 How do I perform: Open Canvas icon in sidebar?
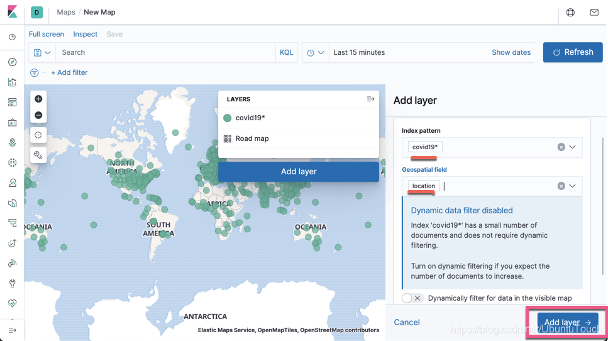click(13, 123)
